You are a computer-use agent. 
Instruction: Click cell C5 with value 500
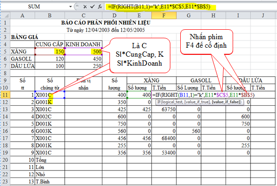[84, 51]
